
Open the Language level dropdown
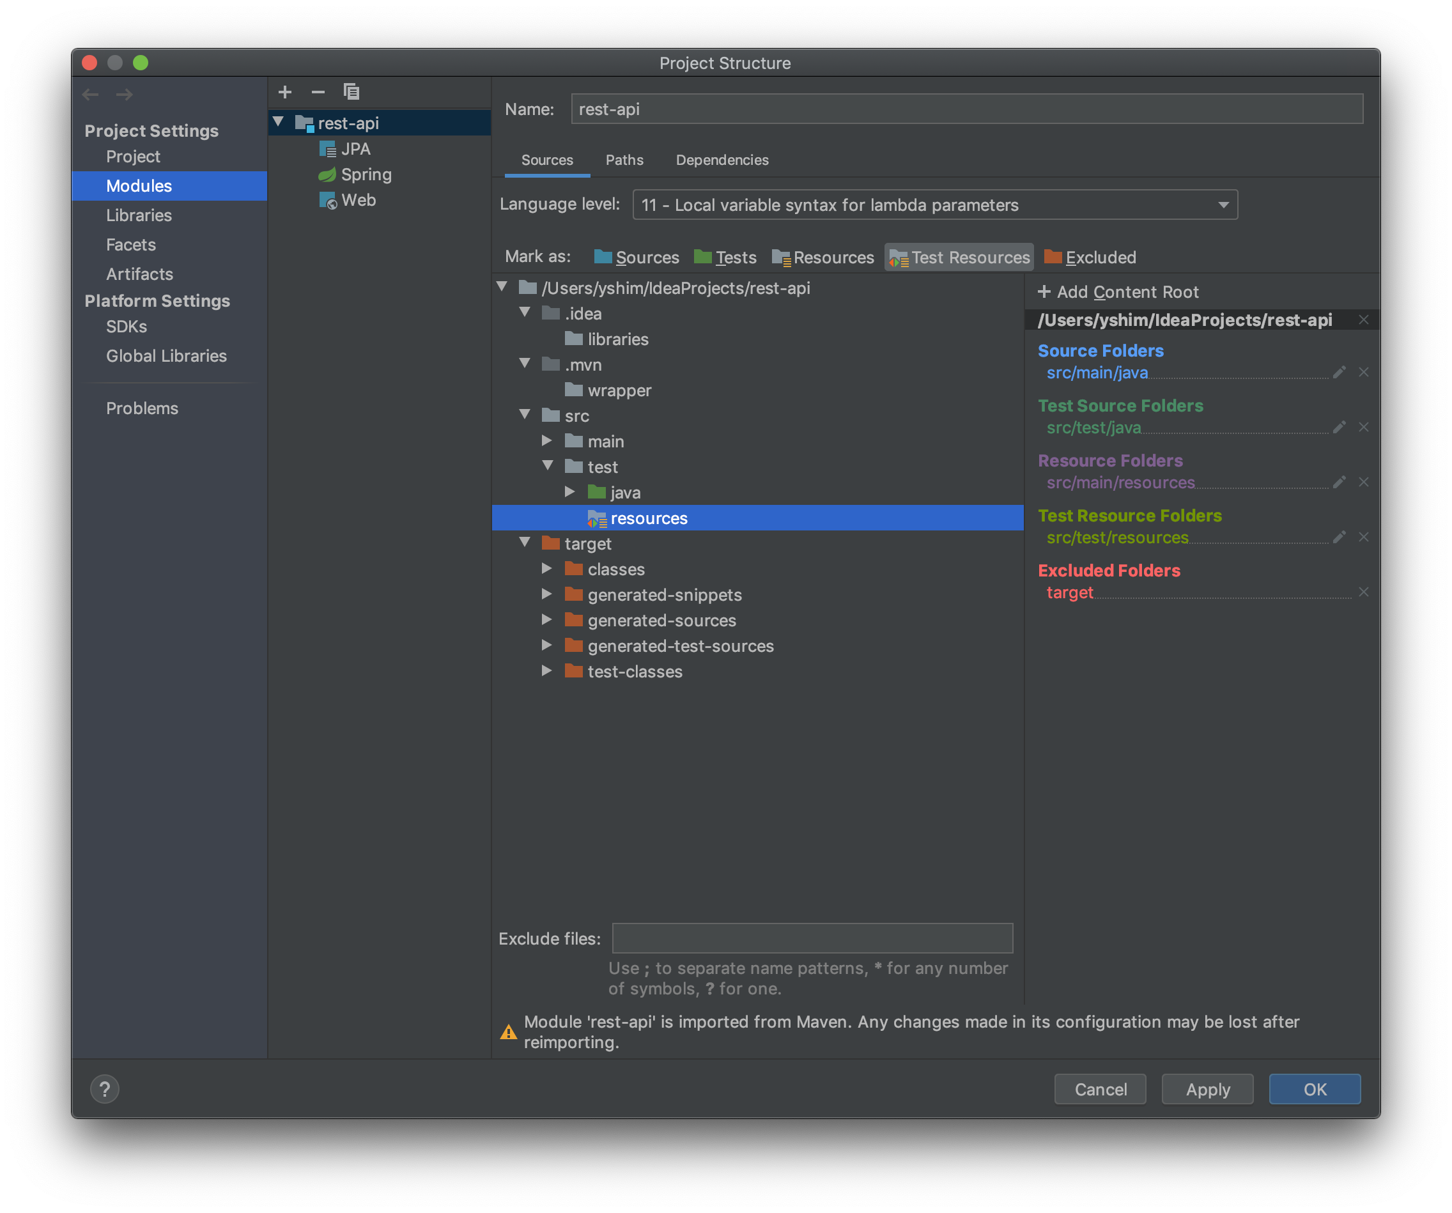[935, 205]
